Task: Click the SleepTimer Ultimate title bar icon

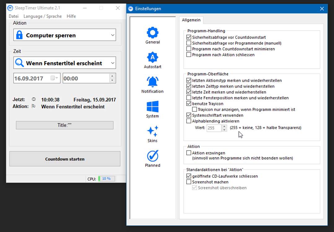Action: pos(10,8)
